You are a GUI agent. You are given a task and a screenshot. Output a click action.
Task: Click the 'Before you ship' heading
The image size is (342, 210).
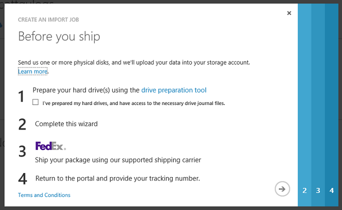59,36
